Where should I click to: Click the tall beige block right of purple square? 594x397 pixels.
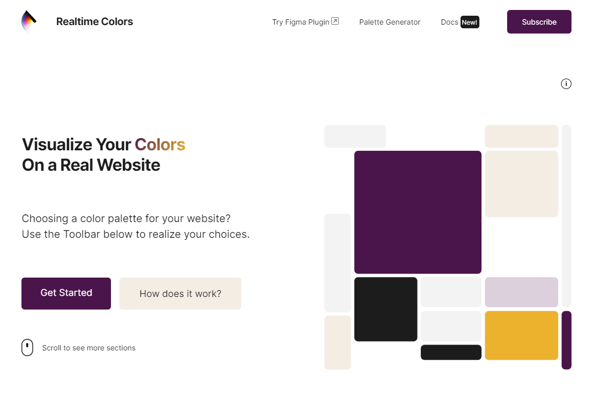pos(521,184)
